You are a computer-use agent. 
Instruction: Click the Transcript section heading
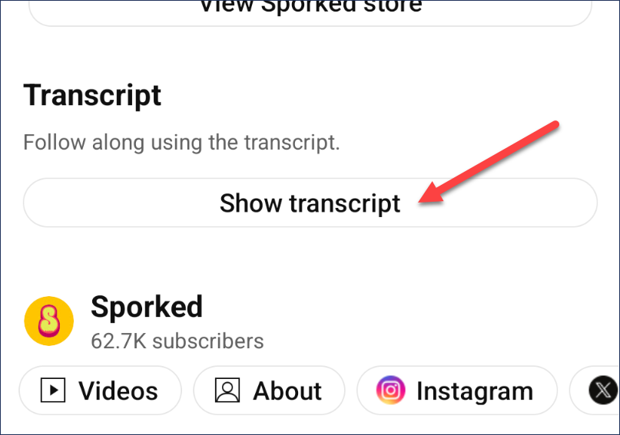(x=92, y=96)
